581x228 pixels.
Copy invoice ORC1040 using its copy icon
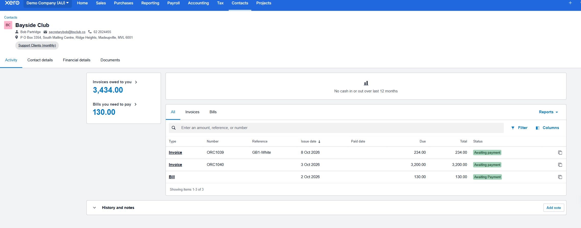tap(560, 165)
